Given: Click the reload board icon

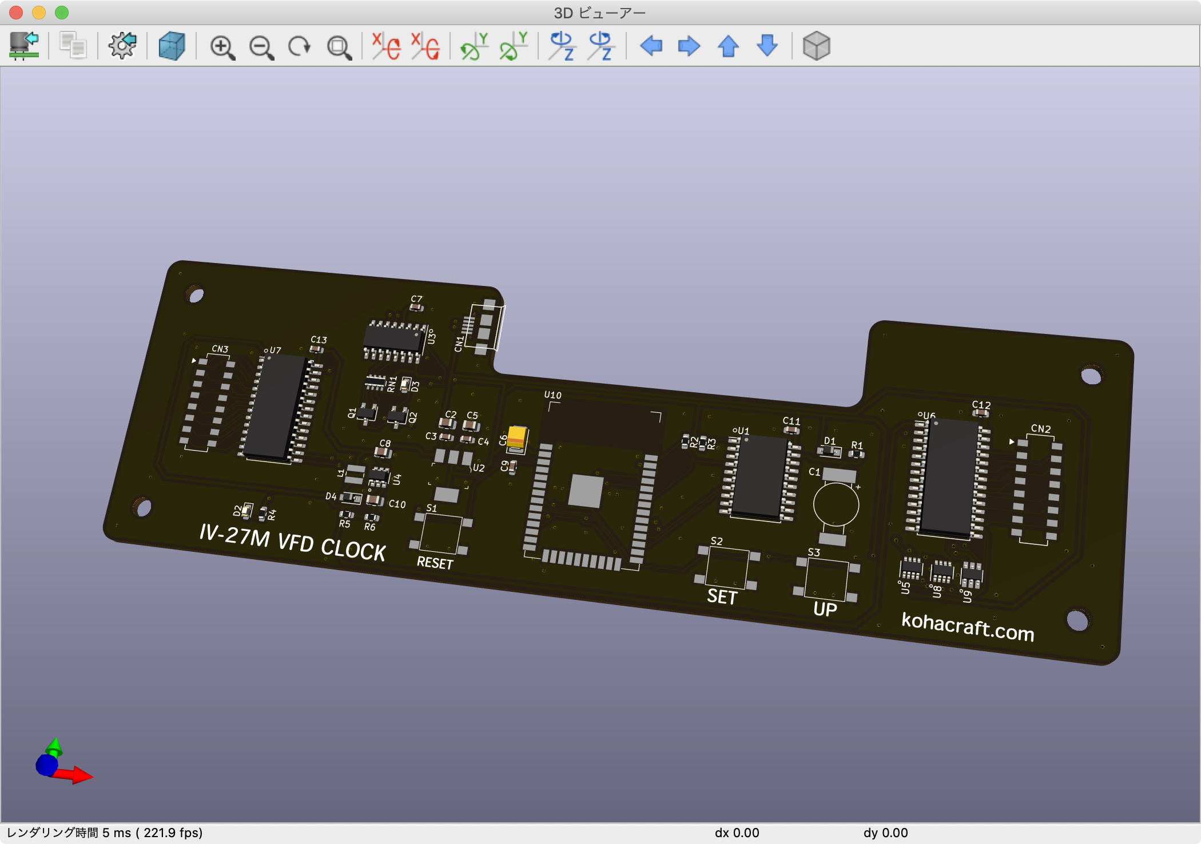Looking at the screenshot, I should pos(24,46).
